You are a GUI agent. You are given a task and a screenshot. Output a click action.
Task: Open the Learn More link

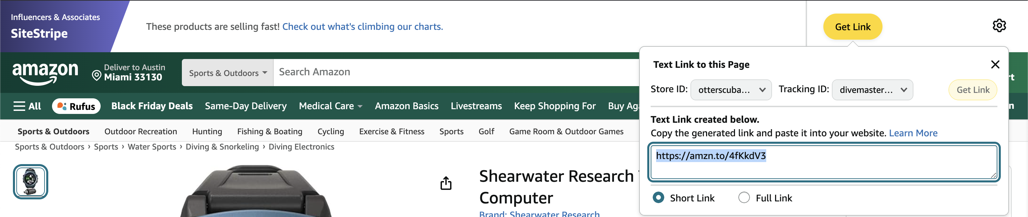click(913, 133)
